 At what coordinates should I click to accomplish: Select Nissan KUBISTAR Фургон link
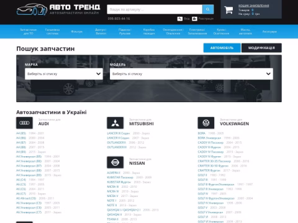(119, 182)
